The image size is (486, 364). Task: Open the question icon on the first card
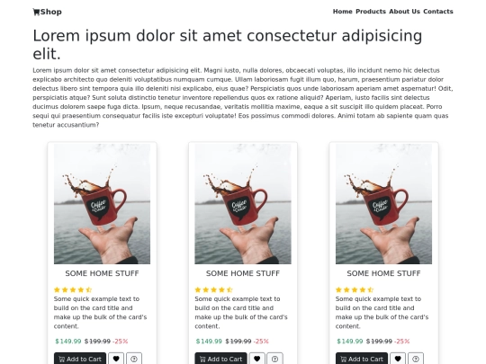pyautogui.click(x=134, y=359)
